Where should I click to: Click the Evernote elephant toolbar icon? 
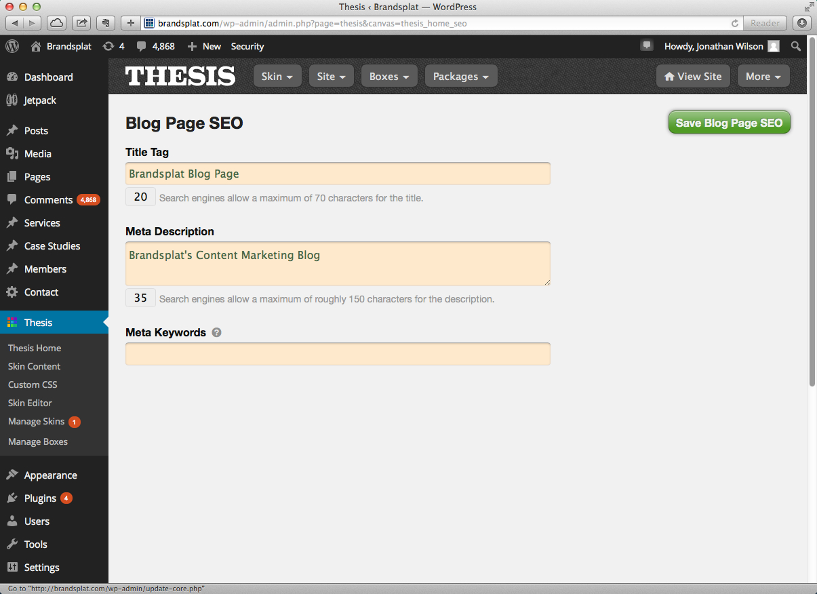[x=106, y=23]
